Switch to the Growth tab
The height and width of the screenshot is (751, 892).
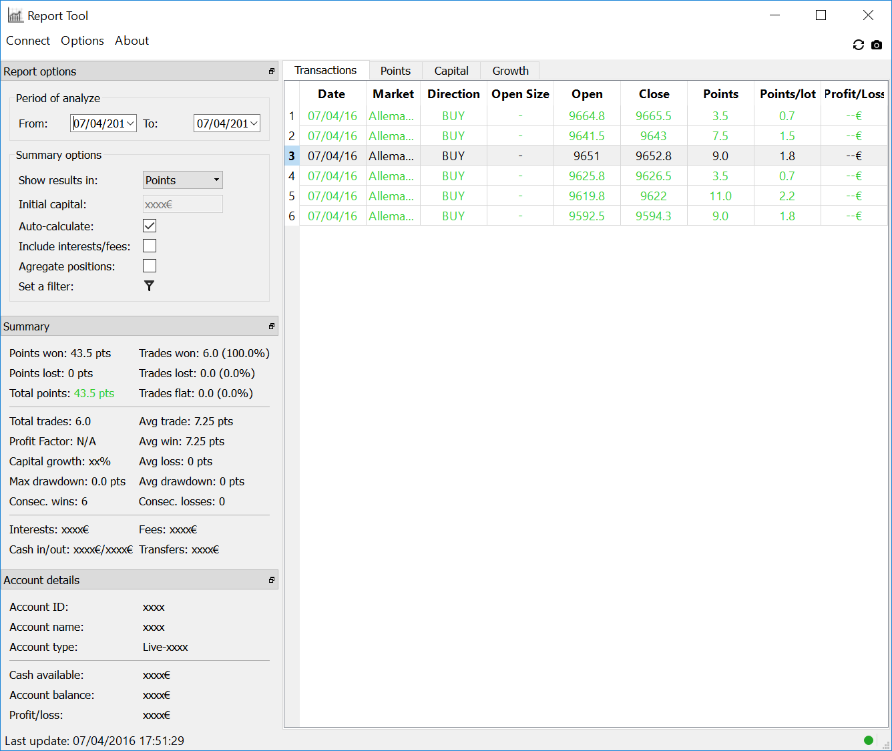pos(510,71)
